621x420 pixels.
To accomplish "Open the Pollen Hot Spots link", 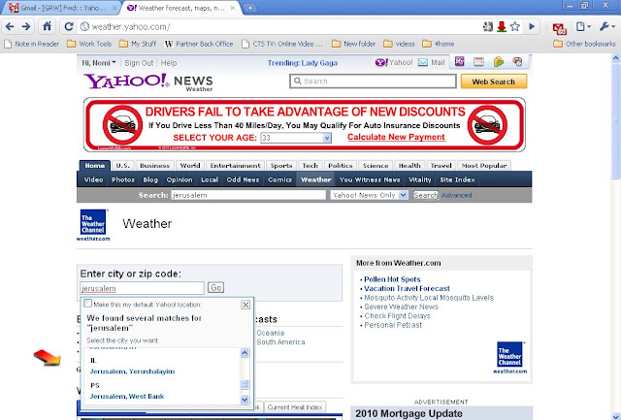I will coord(392,279).
